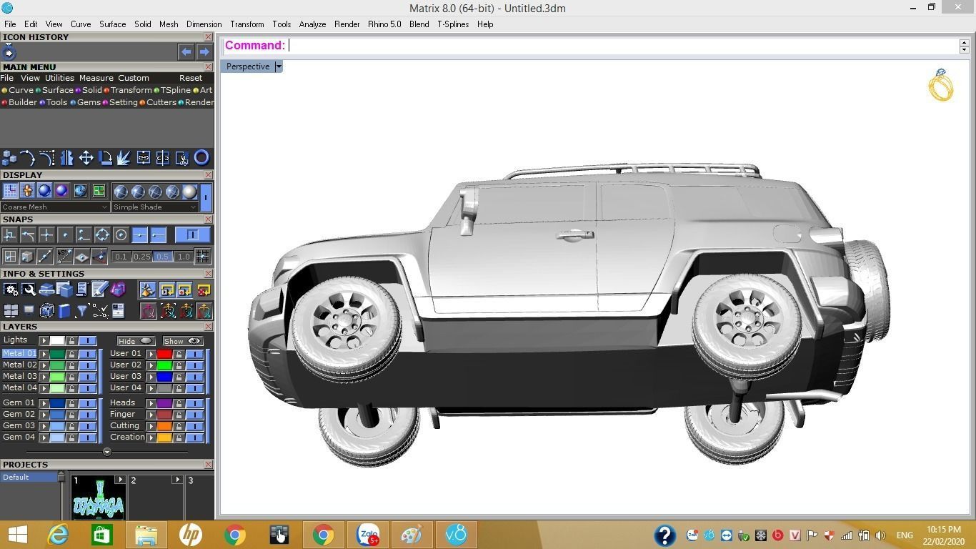Click the center snap circle icon

pyautogui.click(x=121, y=235)
